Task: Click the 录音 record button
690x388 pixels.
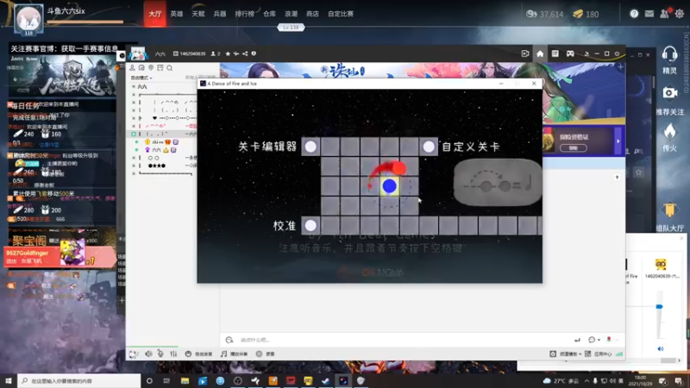Action: [266, 354]
